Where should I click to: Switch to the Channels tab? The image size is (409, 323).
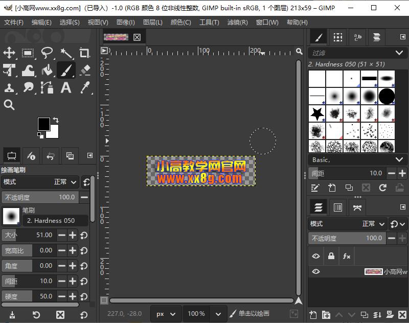[x=338, y=207]
